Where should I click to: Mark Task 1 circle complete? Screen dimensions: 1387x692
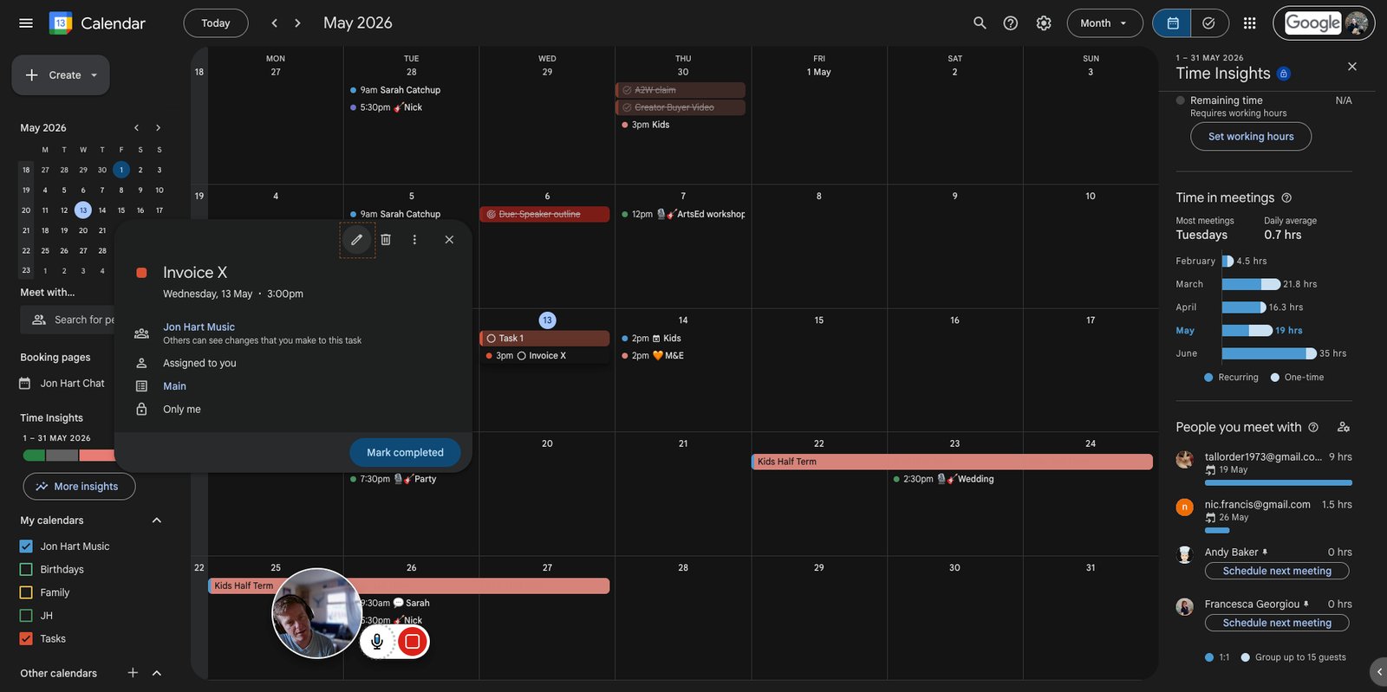tap(491, 339)
